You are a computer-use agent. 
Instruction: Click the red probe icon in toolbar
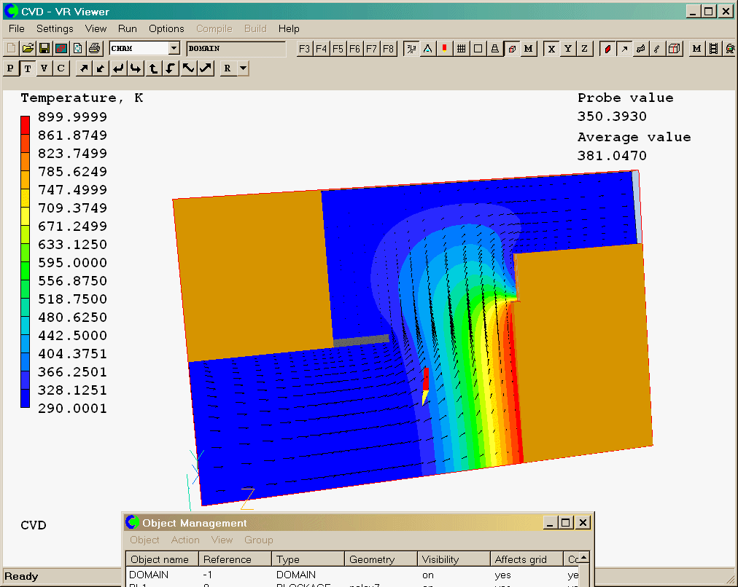point(444,49)
